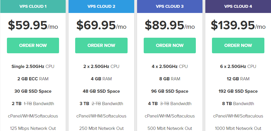The height and width of the screenshot is (131, 271).
Task: Click the $89.95/mo price text
Action: [x=170, y=25]
